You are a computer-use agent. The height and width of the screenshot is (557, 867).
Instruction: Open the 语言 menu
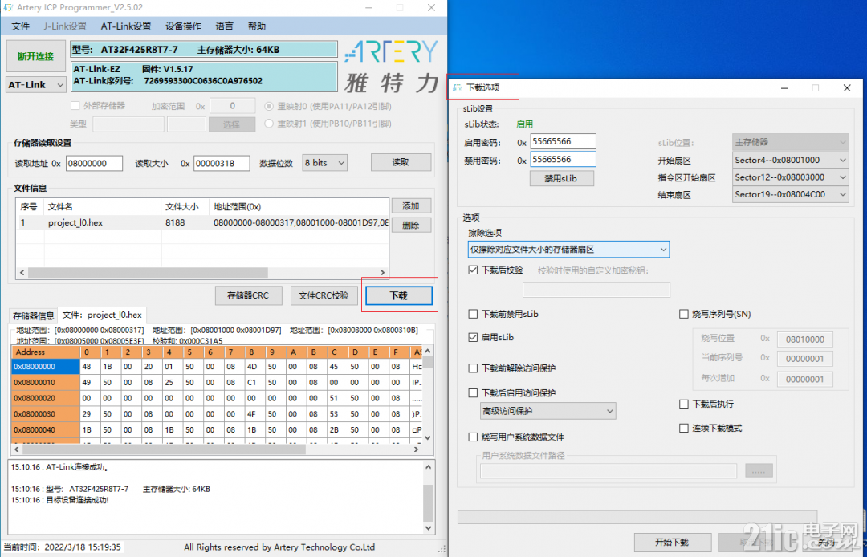[225, 26]
